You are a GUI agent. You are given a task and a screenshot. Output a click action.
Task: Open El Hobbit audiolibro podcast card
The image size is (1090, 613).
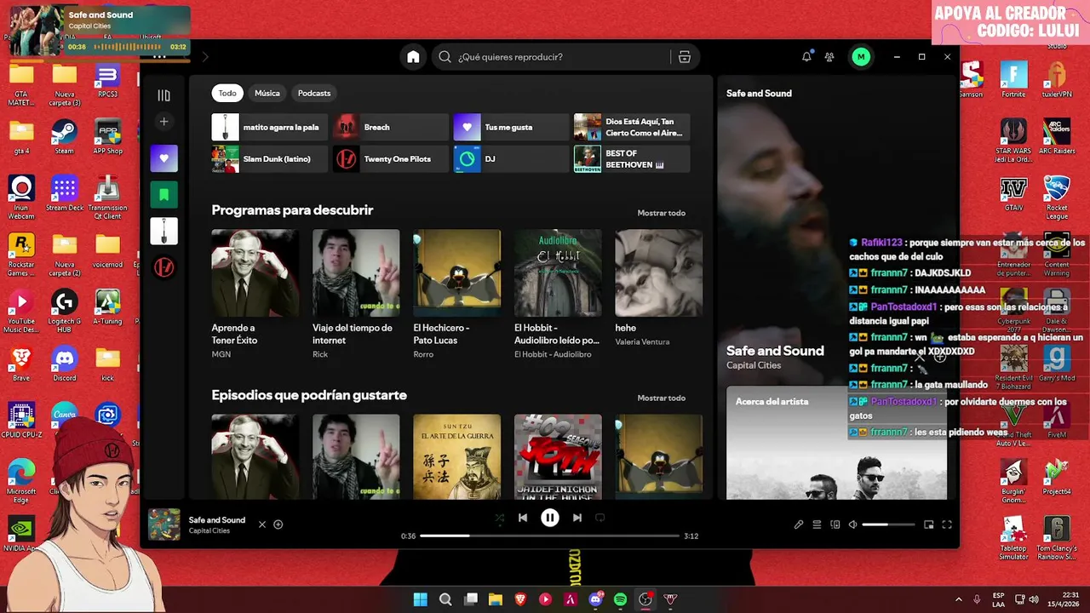(558, 293)
